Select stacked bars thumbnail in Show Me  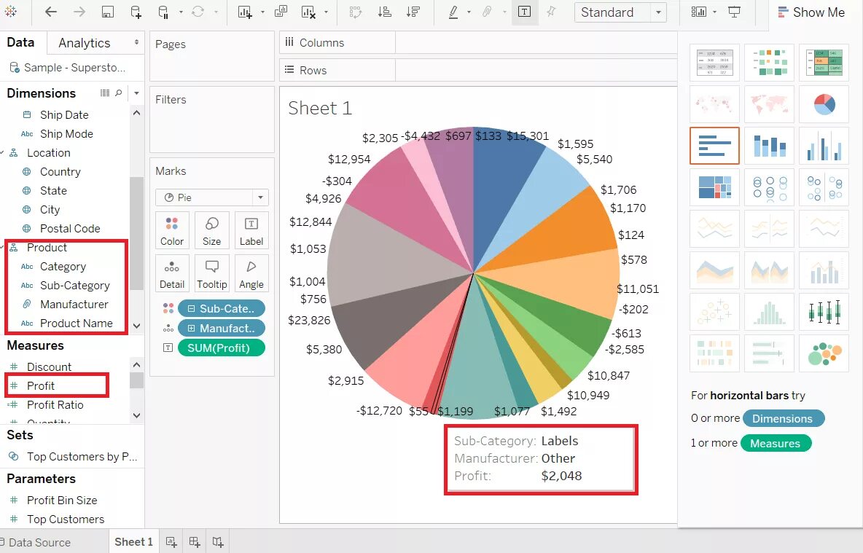click(769, 145)
